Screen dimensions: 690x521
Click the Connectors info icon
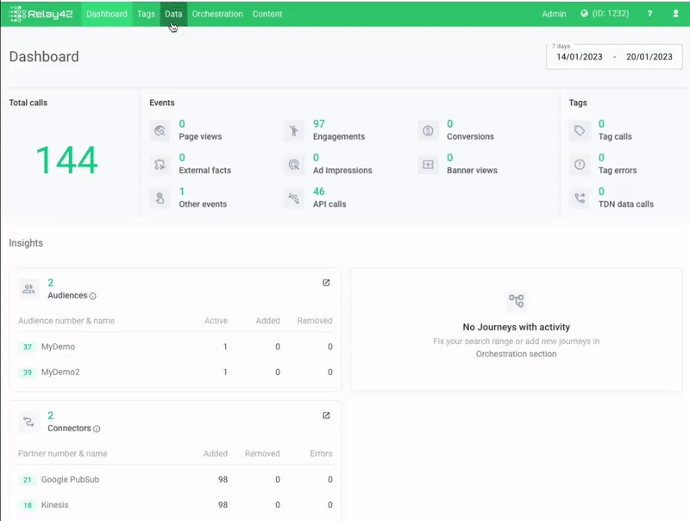click(97, 429)
